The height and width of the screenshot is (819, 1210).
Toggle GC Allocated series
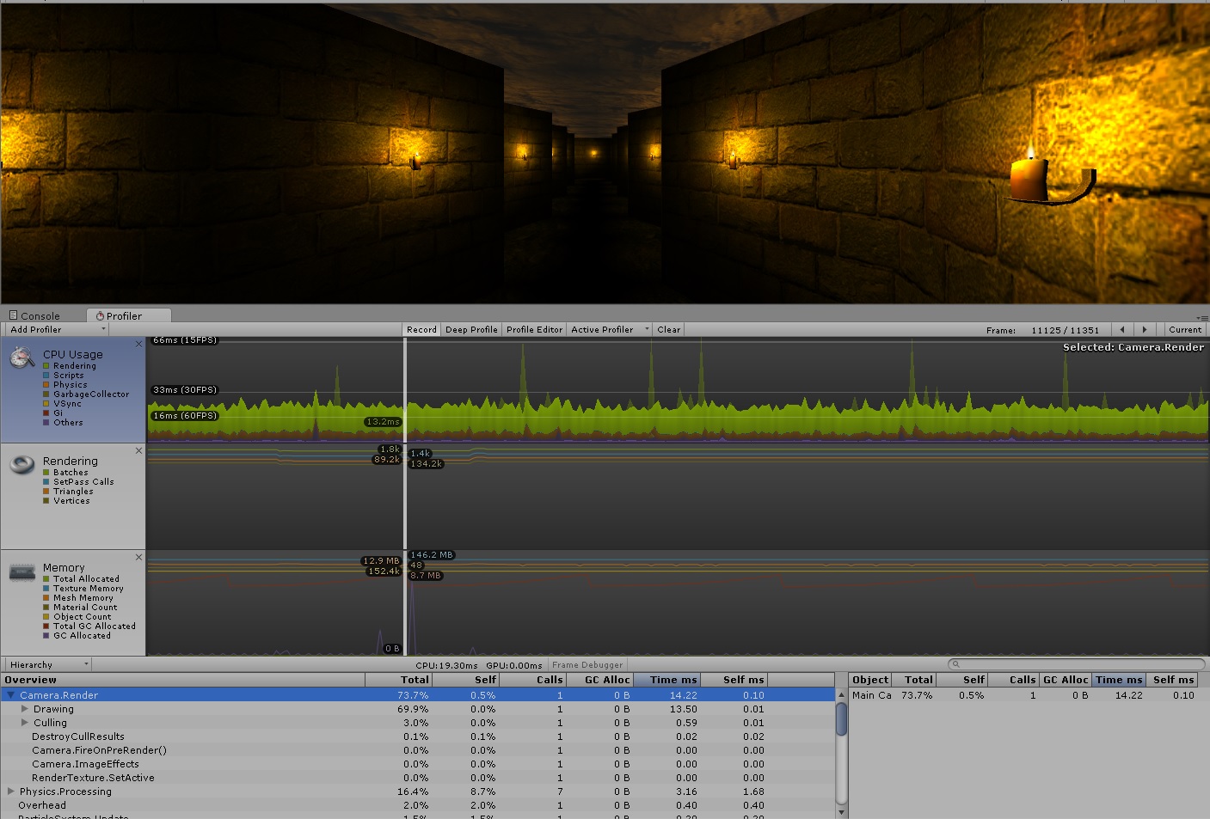46,636
